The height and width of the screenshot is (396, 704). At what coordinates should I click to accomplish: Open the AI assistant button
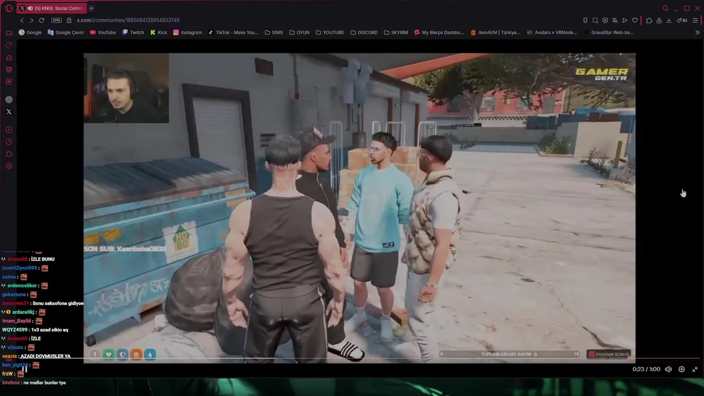tap(682, 20)
